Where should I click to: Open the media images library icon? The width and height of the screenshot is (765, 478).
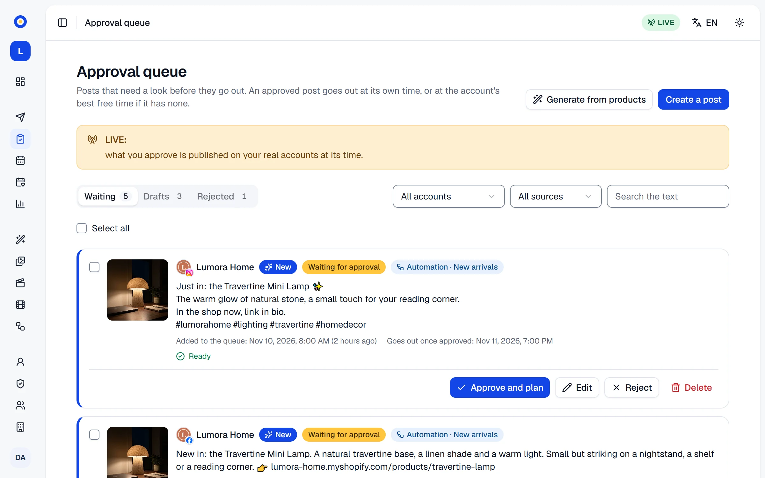tap(20, 261)
